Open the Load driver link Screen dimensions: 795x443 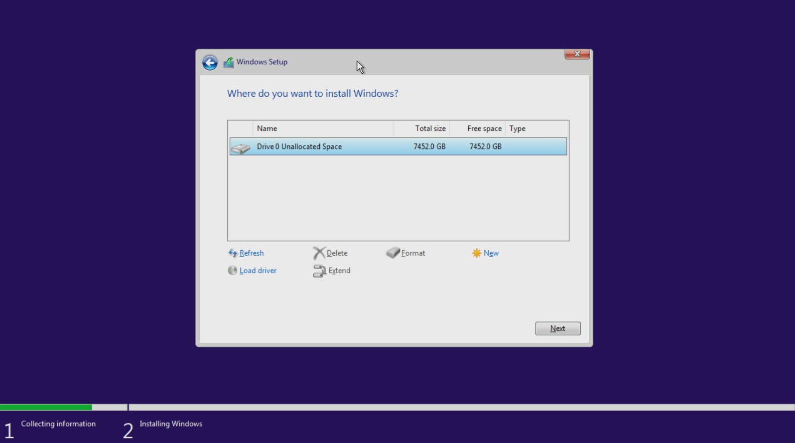point(258,271)
